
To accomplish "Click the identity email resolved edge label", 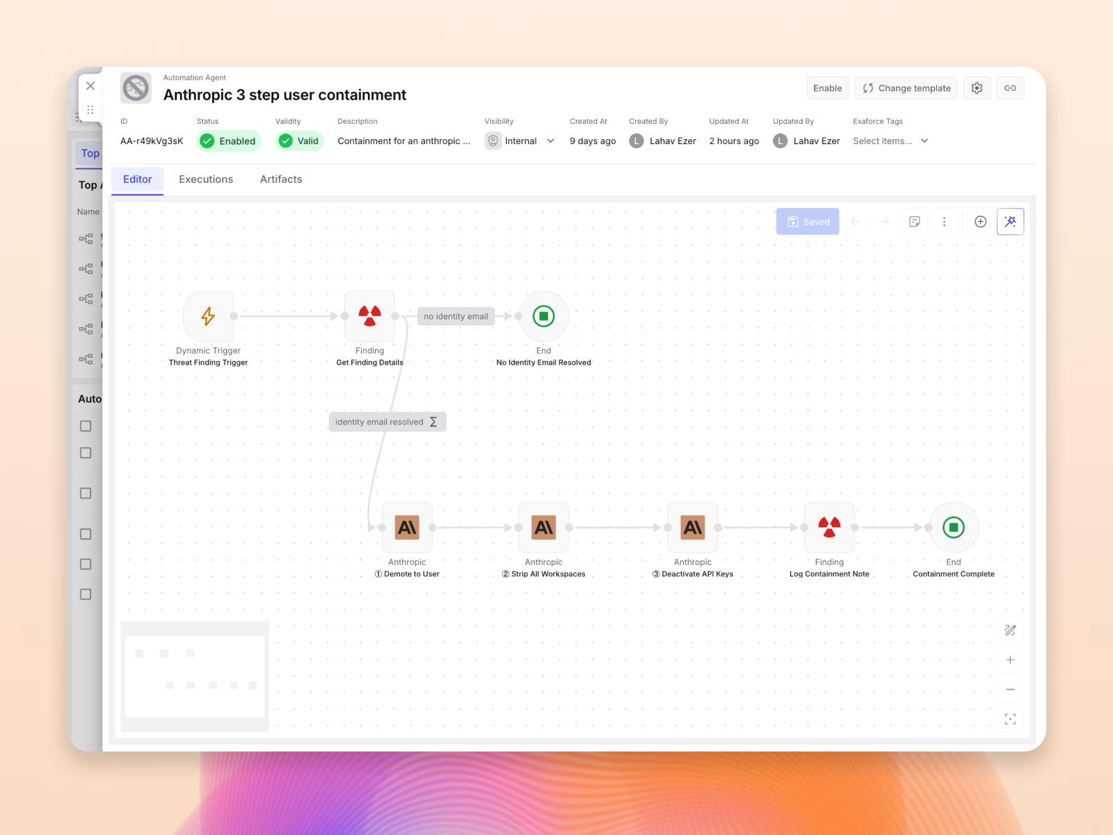I will coord(387,422).
